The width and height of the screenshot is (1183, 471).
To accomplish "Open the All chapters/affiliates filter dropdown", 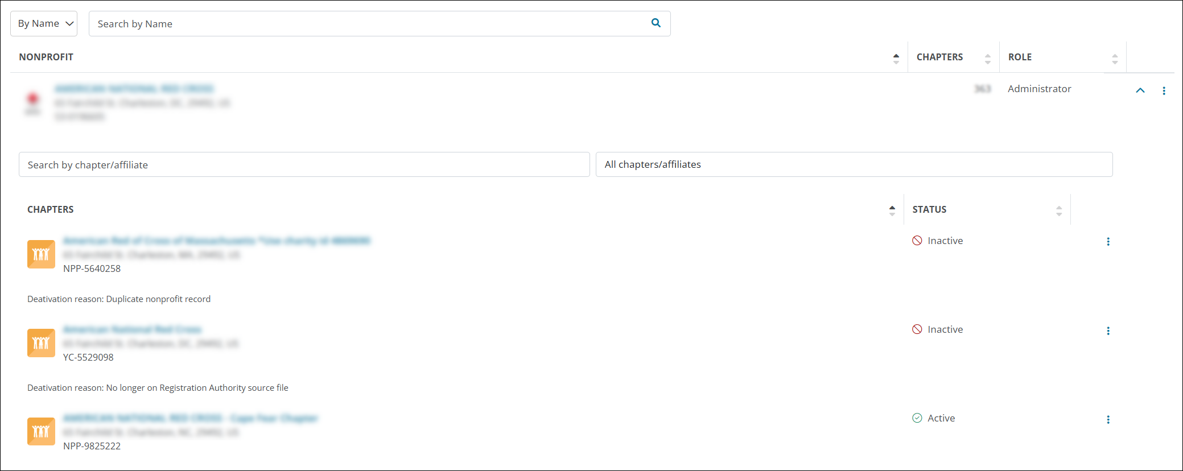I will coord(854,164).
